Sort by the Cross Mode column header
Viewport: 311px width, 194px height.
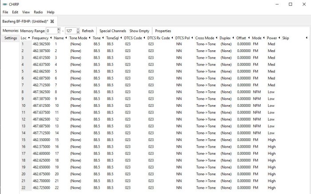(206, 38)
